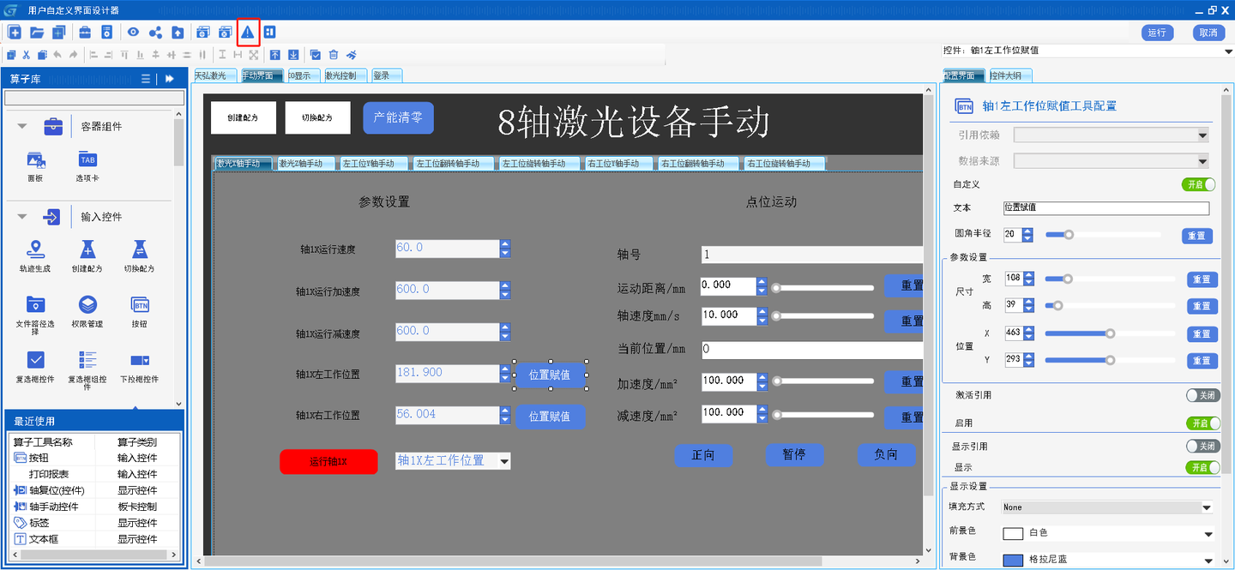
Task: Click the 产能清零 button
Action: pyautogui.click(x=398, y=118)
